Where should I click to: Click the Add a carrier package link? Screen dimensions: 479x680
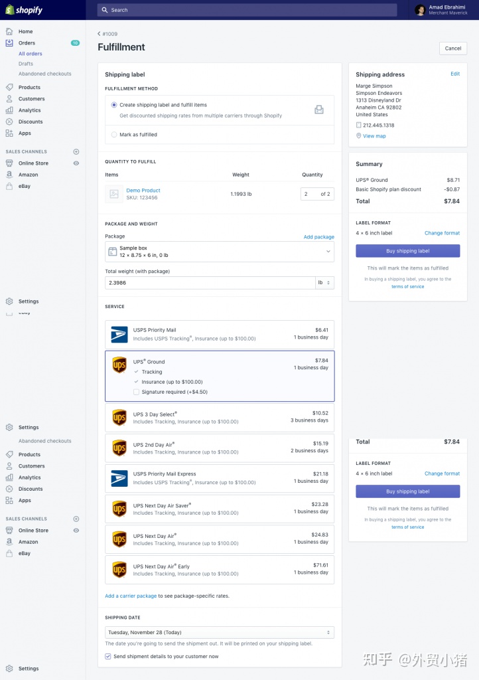point(131,596)
